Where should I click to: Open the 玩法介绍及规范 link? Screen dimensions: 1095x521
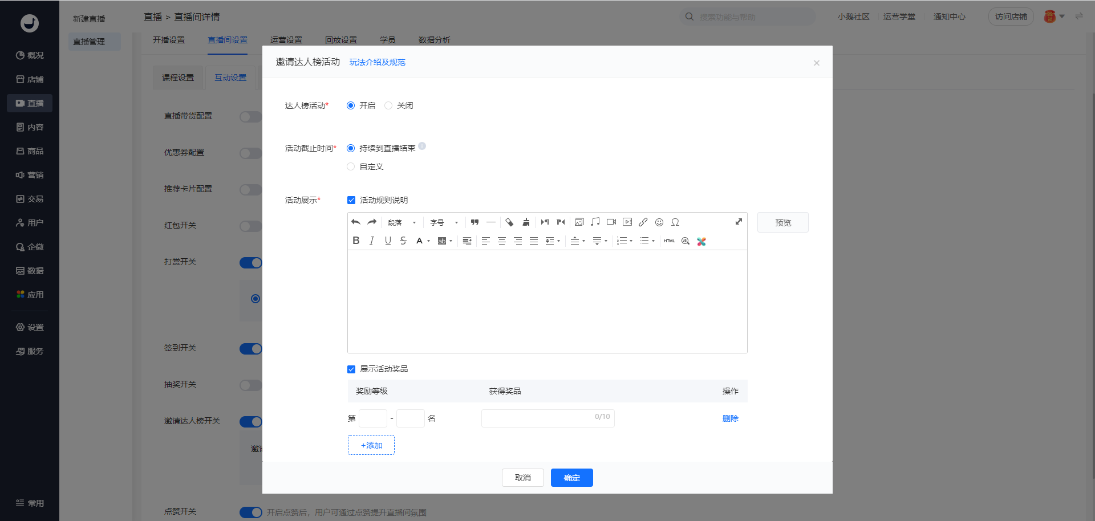coord(377,62)
